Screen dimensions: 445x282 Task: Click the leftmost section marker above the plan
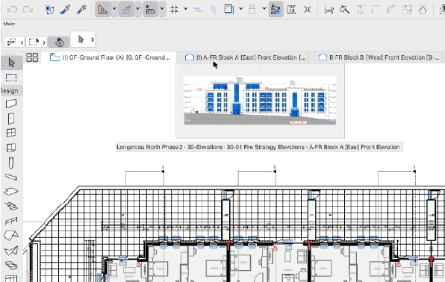pos(163,172)
